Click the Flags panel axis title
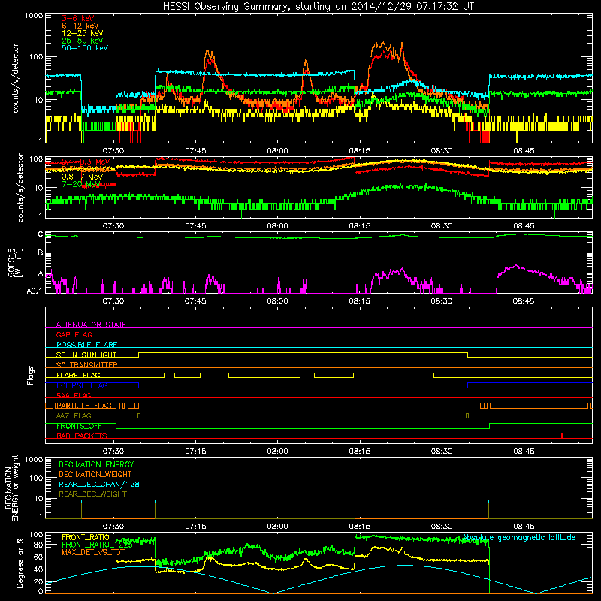Image resolution: width=601 pixels, height=601 pixels. [x=31, y=375]
